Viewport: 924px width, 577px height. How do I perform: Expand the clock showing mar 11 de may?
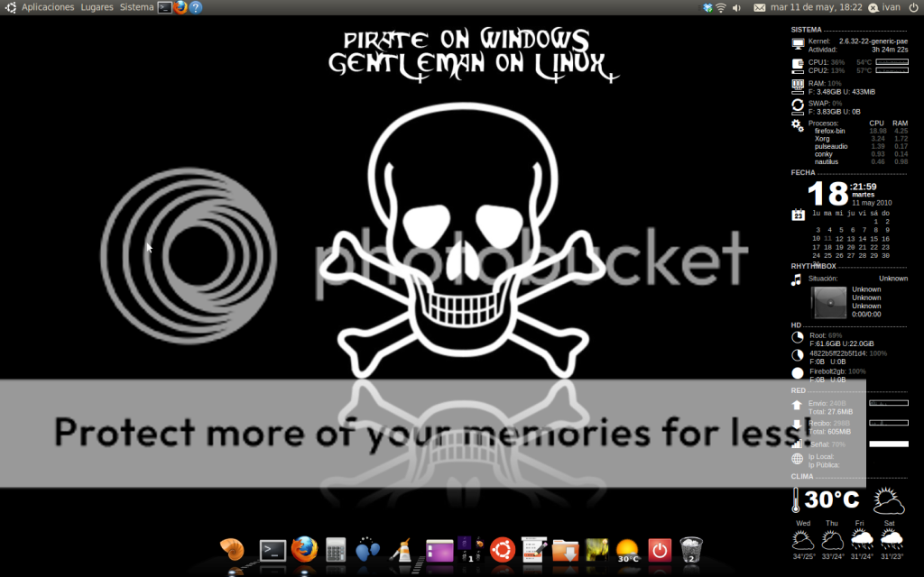817,7
